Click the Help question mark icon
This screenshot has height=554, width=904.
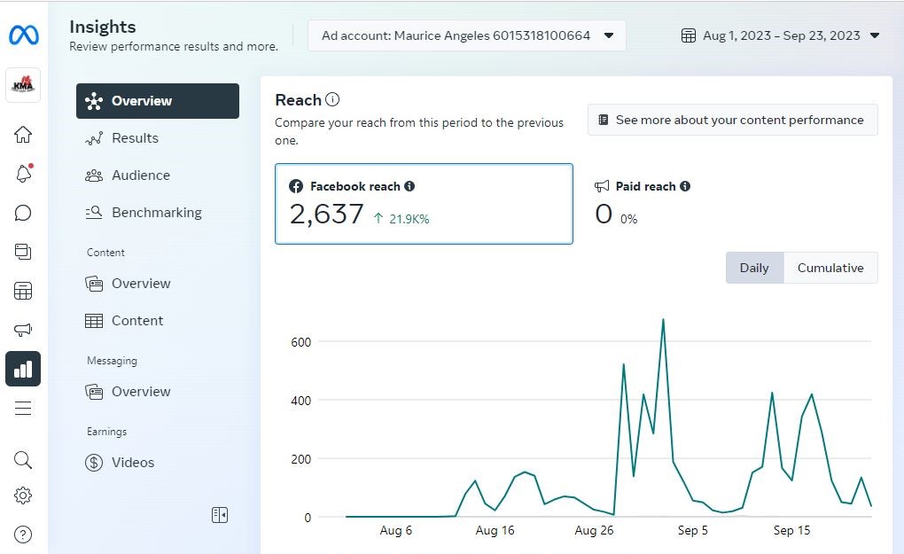23,534
